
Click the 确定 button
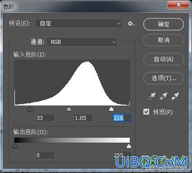(164, 24)
